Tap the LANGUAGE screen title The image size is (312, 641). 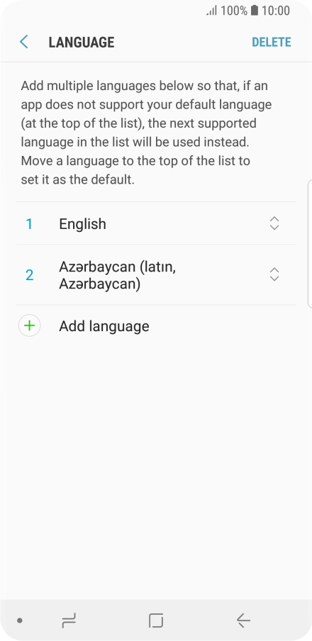coord(82,42)
